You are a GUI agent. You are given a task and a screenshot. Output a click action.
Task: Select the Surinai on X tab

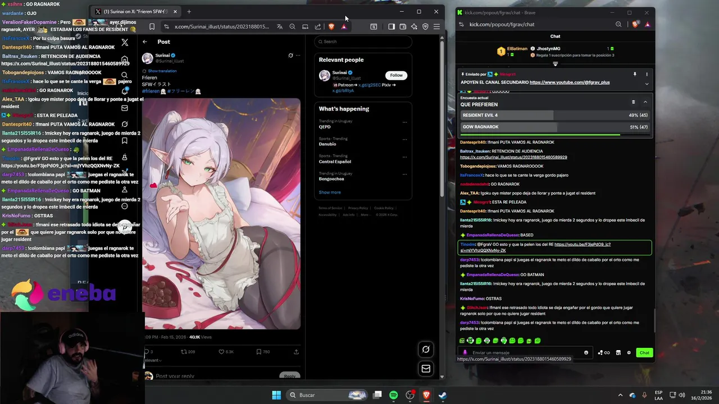click(136, 11)
